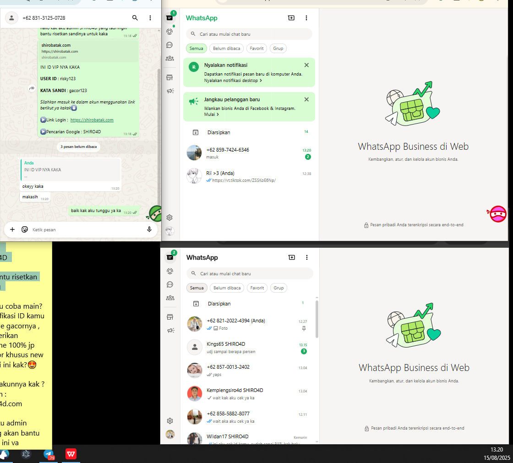
Task: Click Ketik pesan message field
Action: click(87, 230)
